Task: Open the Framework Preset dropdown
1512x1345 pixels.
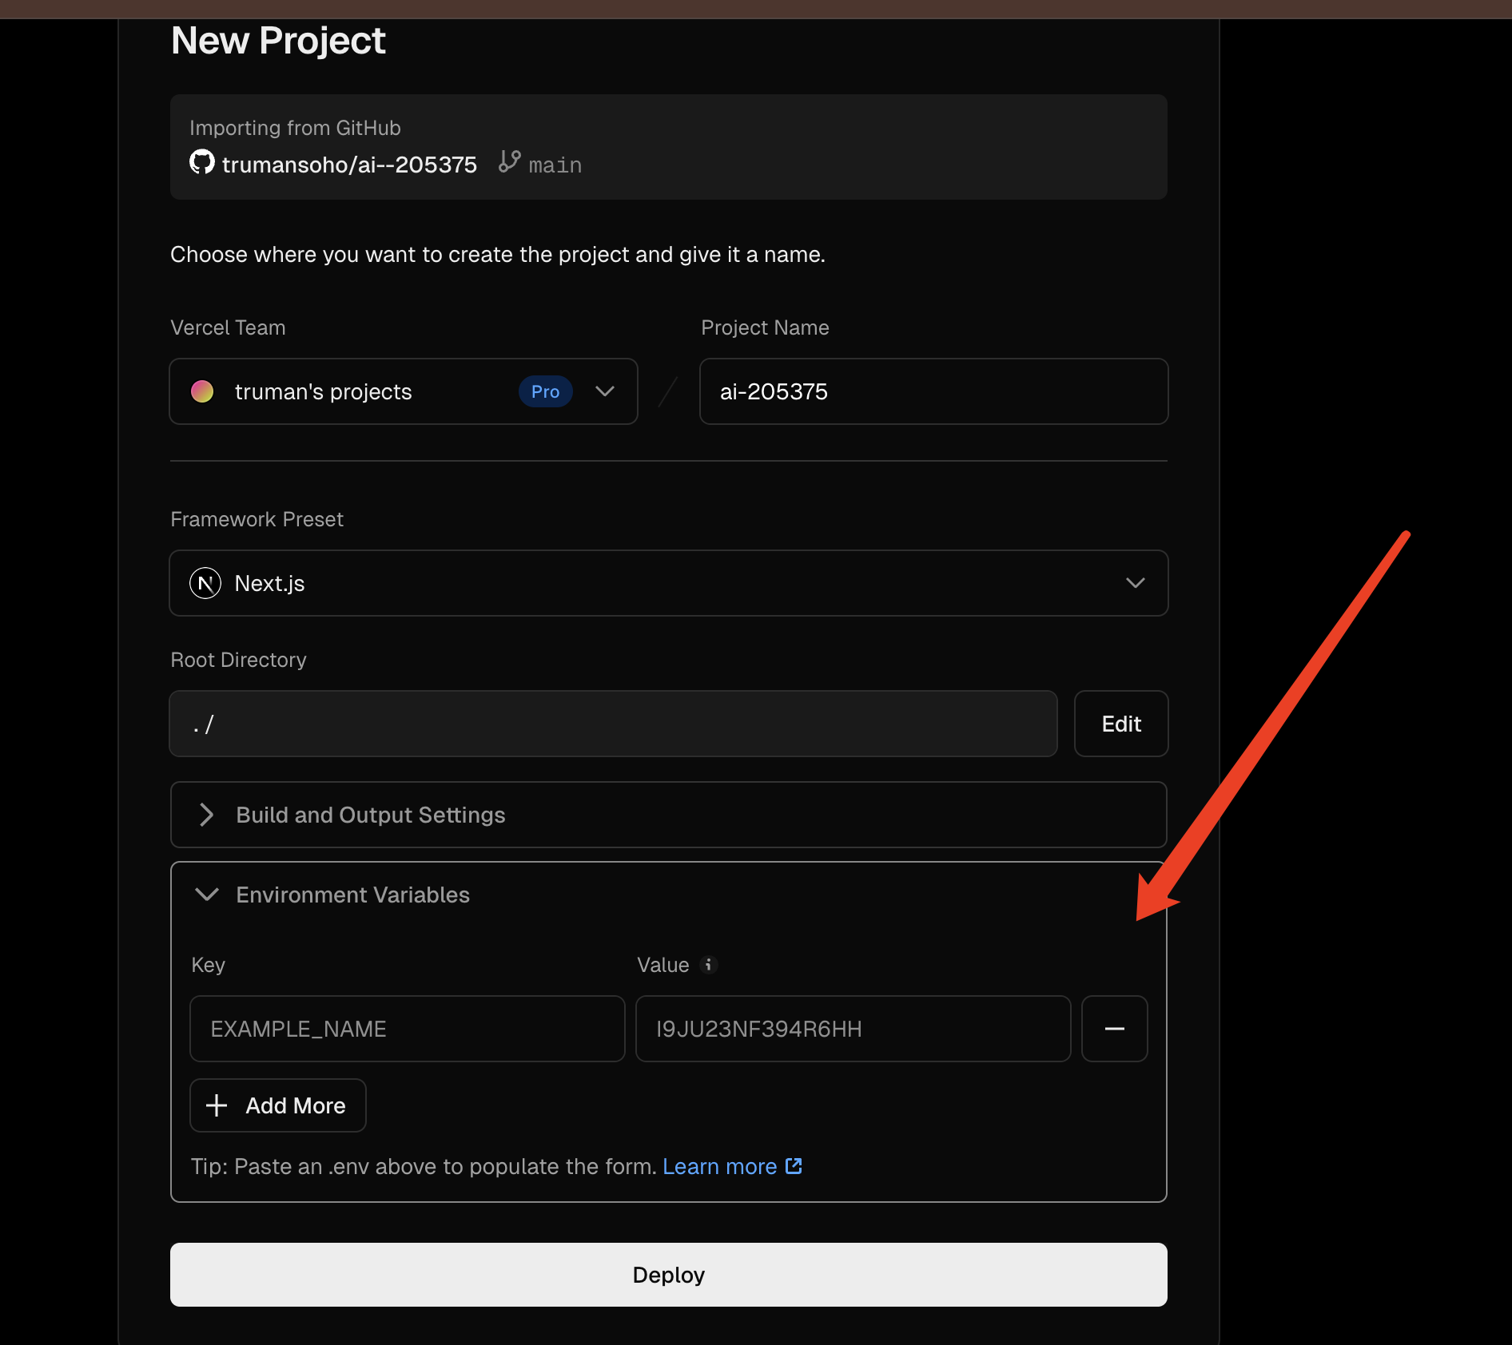Action: pos(669,583)
